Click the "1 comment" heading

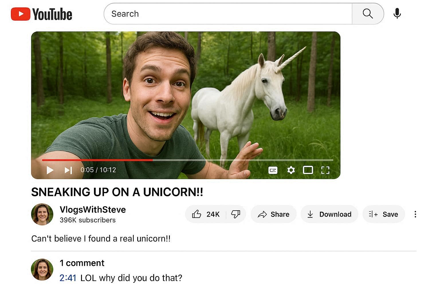coord(82,263)
